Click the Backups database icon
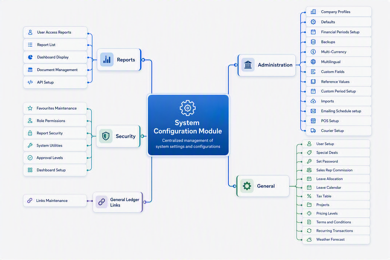 click(x=313, y=42)
